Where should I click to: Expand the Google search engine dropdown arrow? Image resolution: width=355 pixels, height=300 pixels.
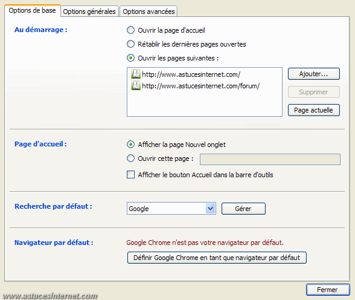pyautogui.click(x=211, y=209)
